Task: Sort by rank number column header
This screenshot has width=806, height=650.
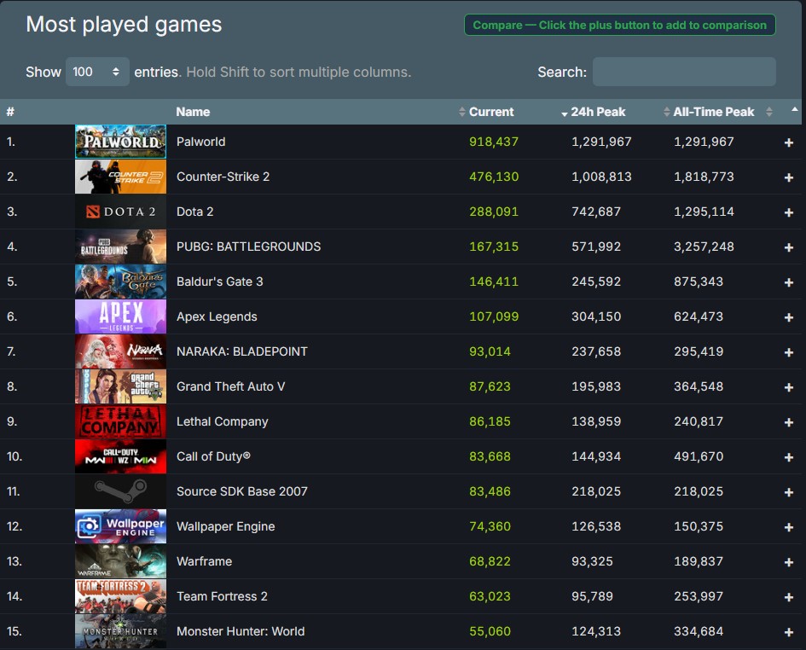Action: pos(10,112)
